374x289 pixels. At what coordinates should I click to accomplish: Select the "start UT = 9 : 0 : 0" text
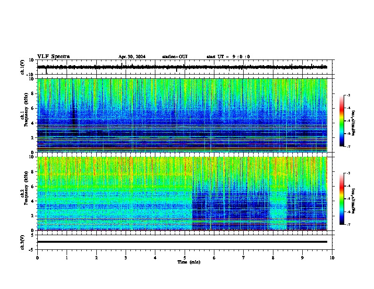click(x=228, y=57)
